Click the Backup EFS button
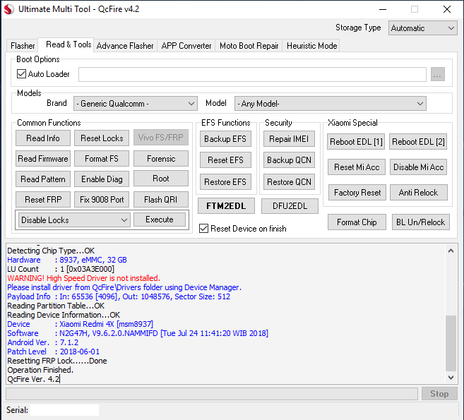This screenshot has width=464, height=420. click(x=225, y=139)
